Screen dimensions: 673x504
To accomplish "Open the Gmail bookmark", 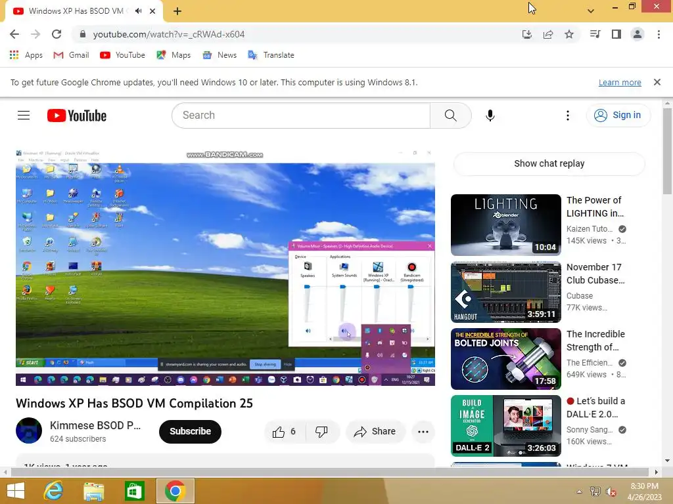I will pos(71,55).
